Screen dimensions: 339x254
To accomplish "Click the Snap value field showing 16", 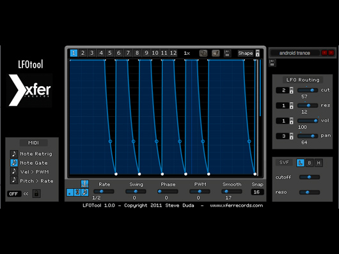I will 257,192.
